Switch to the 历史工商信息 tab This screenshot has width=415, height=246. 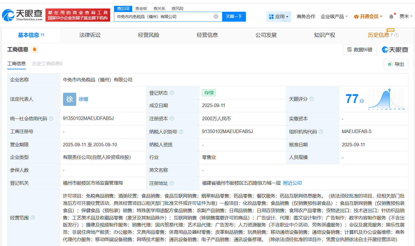point(47,63)
